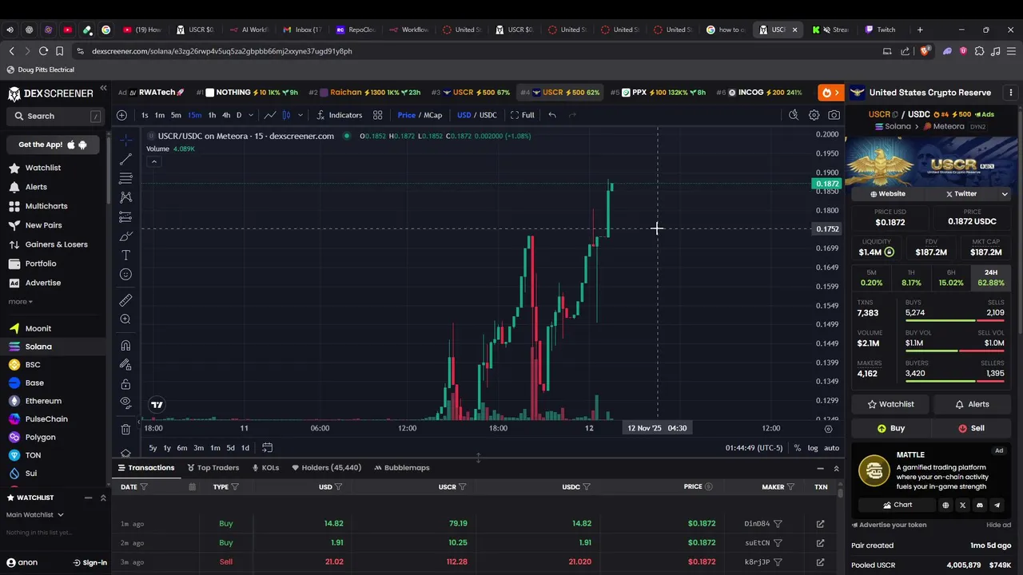Open Gainers & Losers page
1023x575 pixels.
coord(56,244)
